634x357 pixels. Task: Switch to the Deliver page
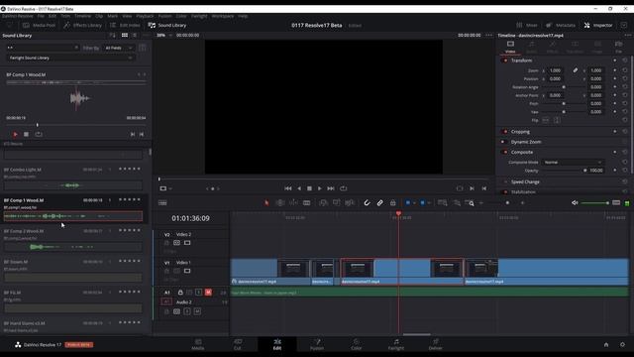click(436, 344)
